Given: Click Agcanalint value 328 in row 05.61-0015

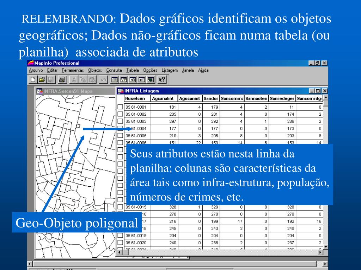Looking at the screenshot, I should click(164, 207).
